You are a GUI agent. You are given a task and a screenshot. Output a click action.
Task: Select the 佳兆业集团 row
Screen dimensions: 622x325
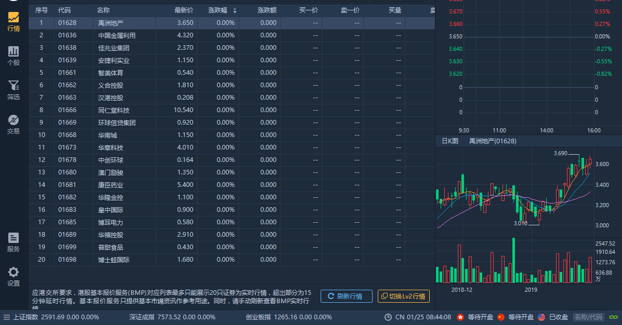click(x=232, y=48)
